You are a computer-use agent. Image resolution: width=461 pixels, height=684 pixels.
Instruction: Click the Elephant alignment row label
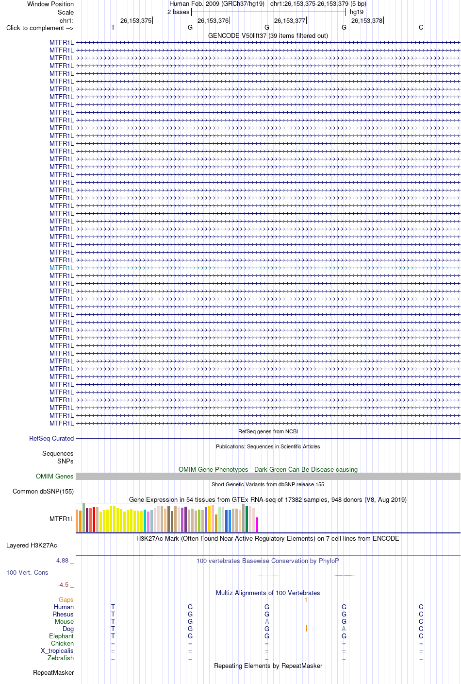coord(62,636)
